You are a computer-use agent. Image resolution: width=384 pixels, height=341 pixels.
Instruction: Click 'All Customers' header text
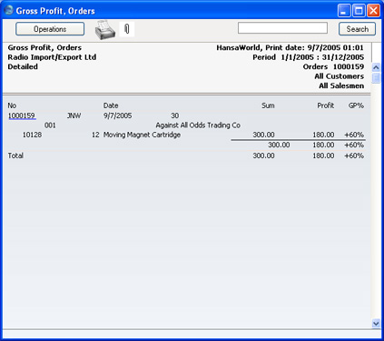(339, 76)
